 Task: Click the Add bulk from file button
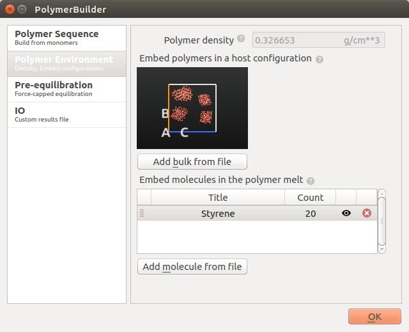tap(192, 161)
